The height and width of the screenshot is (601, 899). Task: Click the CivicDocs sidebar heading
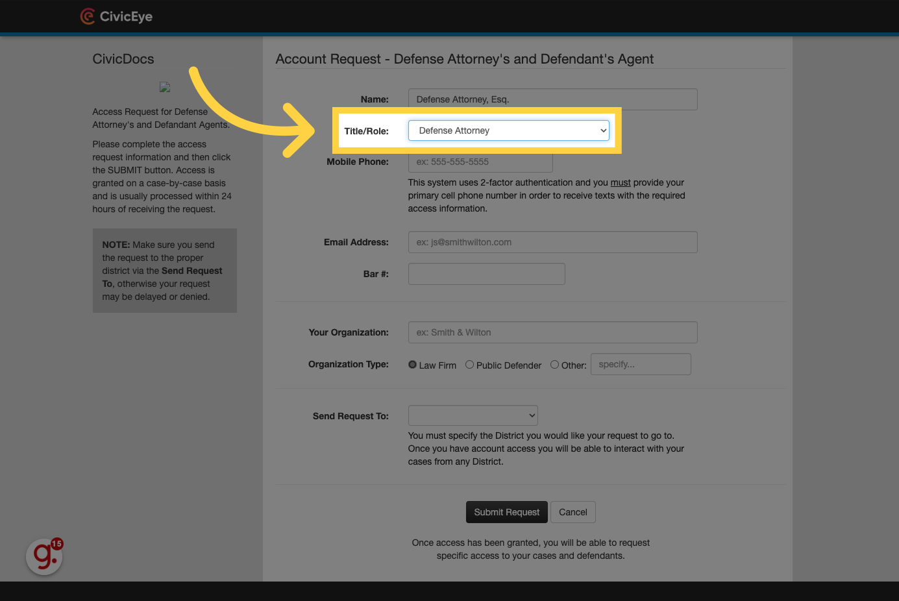[123, 59]
